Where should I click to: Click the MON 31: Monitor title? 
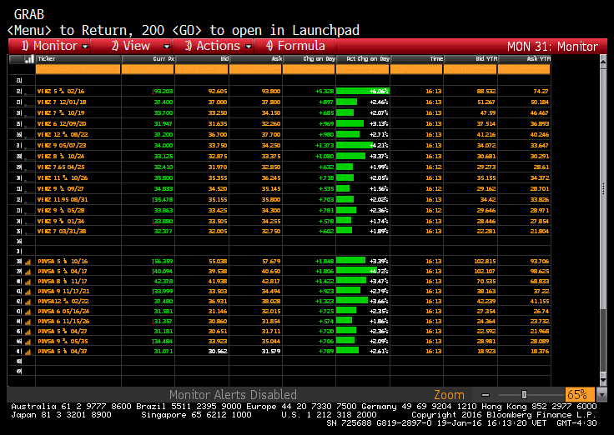[x=552, y=47]
